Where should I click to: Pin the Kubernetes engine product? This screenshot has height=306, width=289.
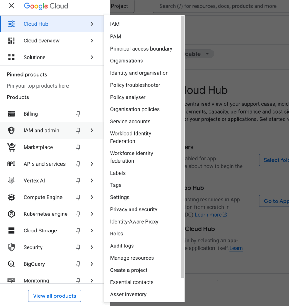tap(78, 214)
